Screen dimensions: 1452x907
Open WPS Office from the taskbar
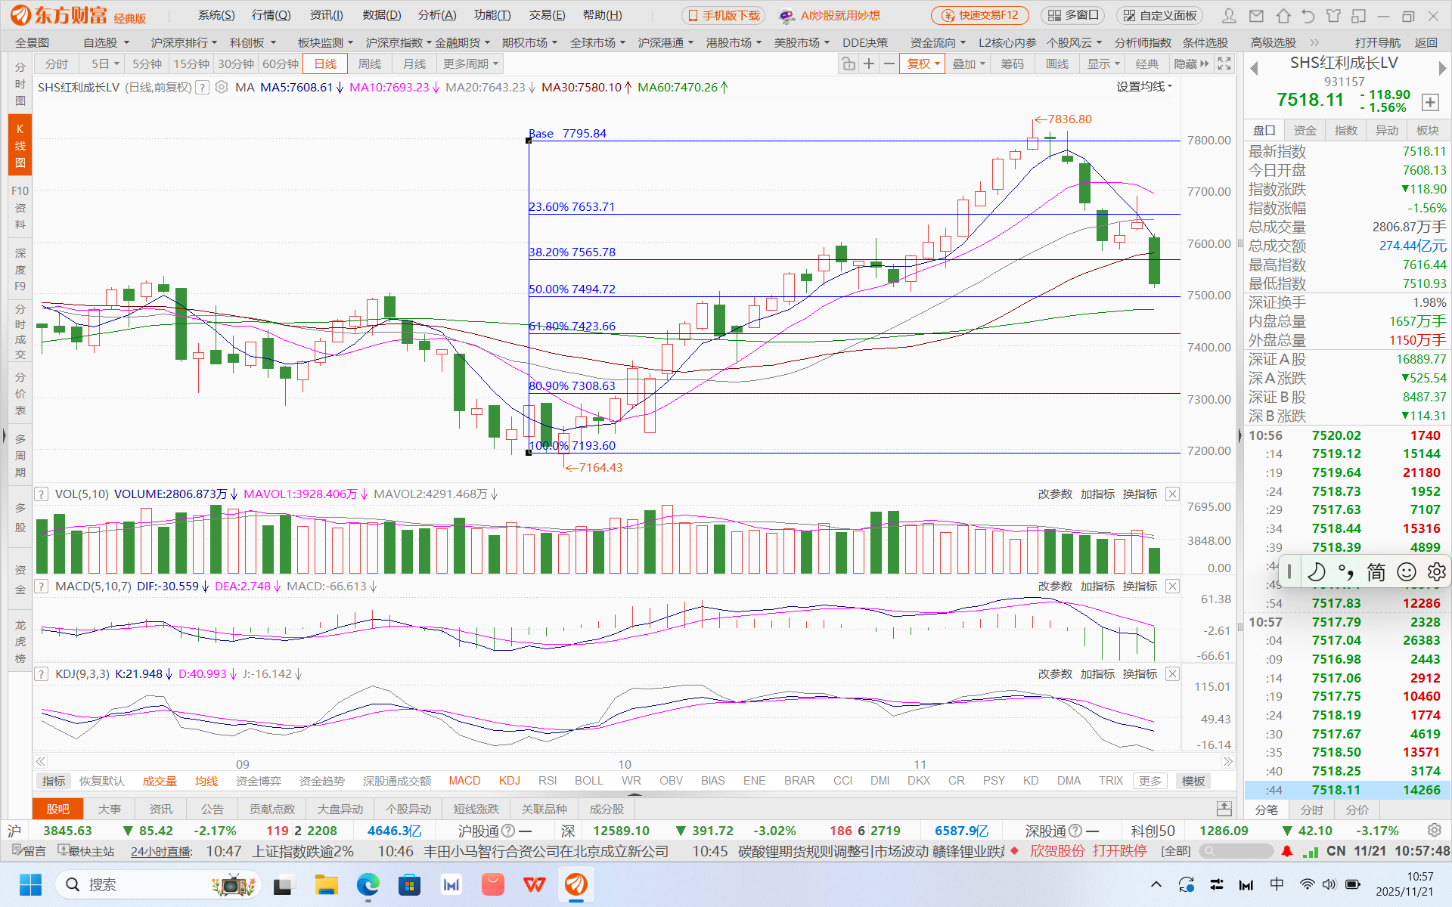(x=535, y=884)
